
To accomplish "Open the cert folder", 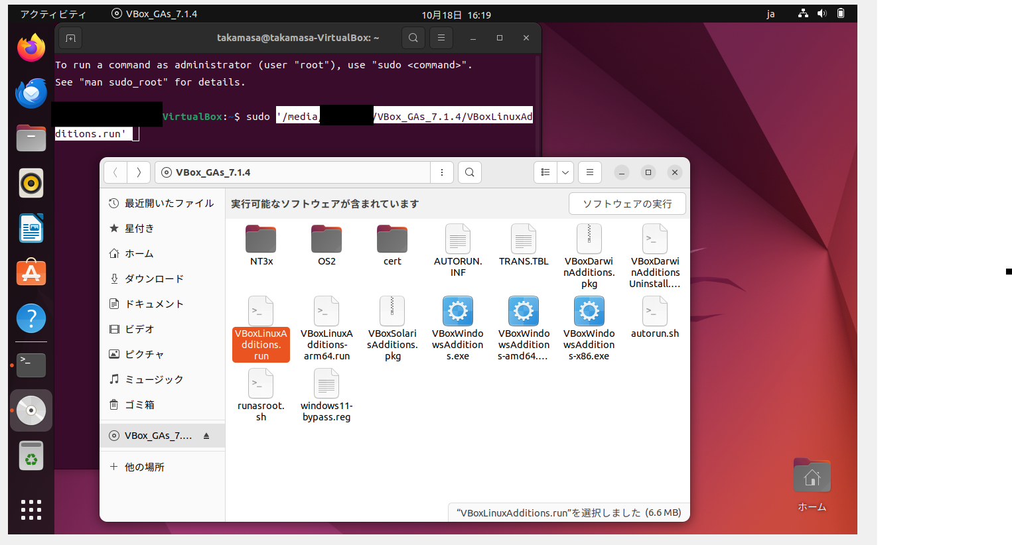I will click(392, 245).
